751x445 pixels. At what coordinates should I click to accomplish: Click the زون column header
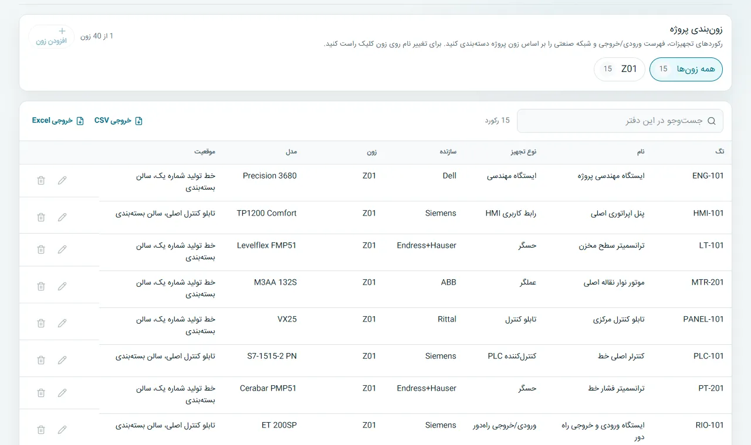coord(372,152)
